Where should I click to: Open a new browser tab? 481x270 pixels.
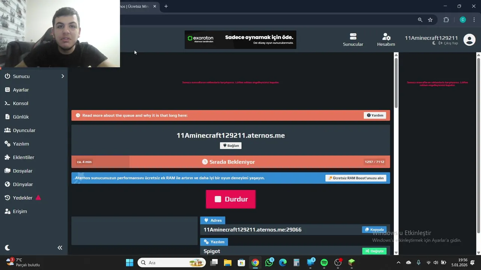point(166,6)
